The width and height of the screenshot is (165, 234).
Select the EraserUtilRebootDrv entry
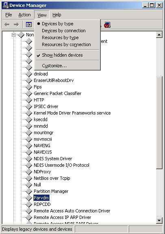[x=54, y=80]
